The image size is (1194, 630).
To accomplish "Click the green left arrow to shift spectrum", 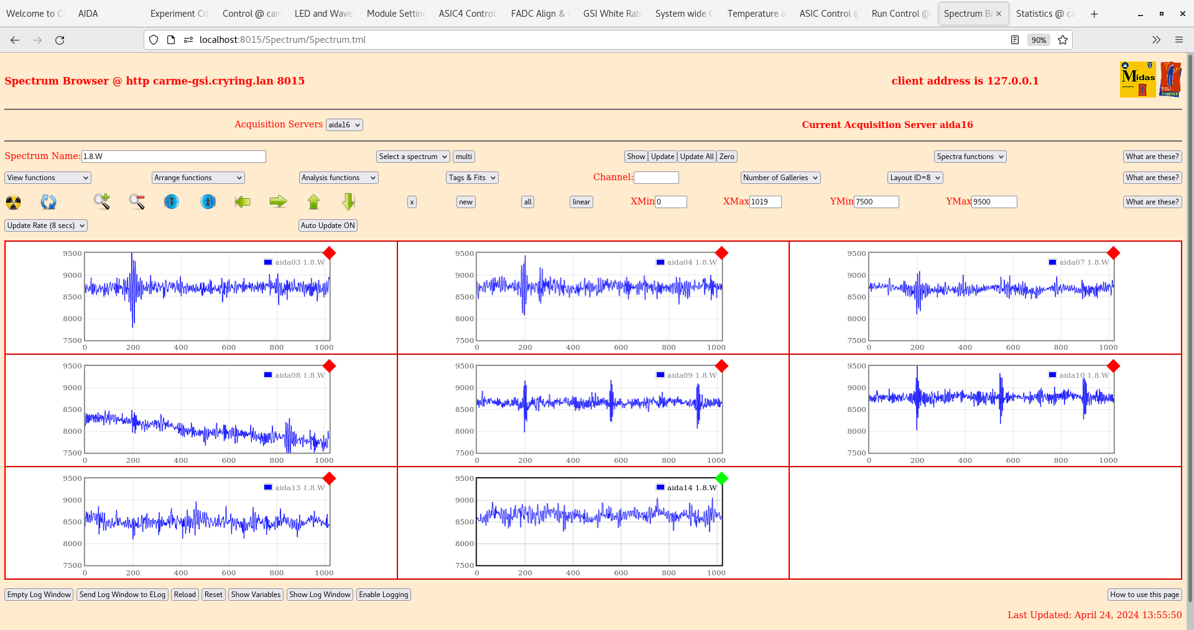I will [x=243, y=202].
